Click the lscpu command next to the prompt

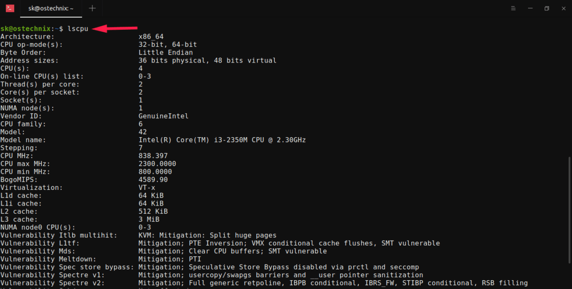[78, 28]
